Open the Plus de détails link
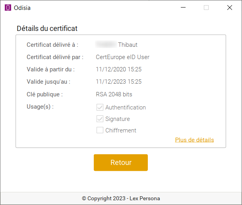The image size is (242, 205). [x=194, y=140]
